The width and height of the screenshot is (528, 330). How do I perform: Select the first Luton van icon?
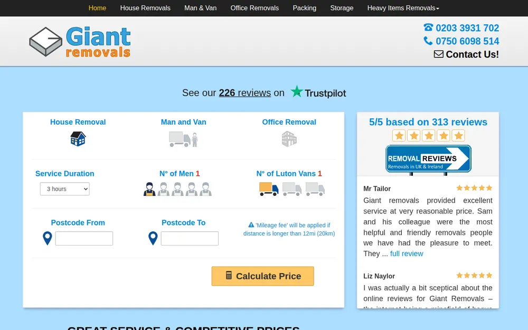click(269, 189)
